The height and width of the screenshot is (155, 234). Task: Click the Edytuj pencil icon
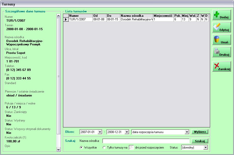[217, 27]
